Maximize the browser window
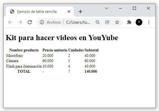The image size is (159, 111). (134, 8)
